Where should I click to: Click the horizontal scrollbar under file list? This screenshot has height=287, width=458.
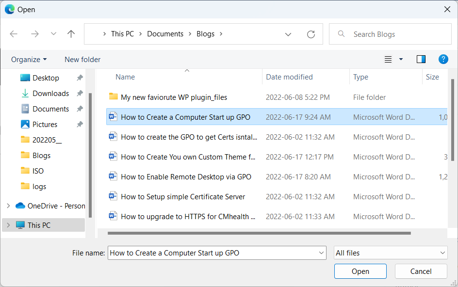pyautogui.click(x=259, y=233)
